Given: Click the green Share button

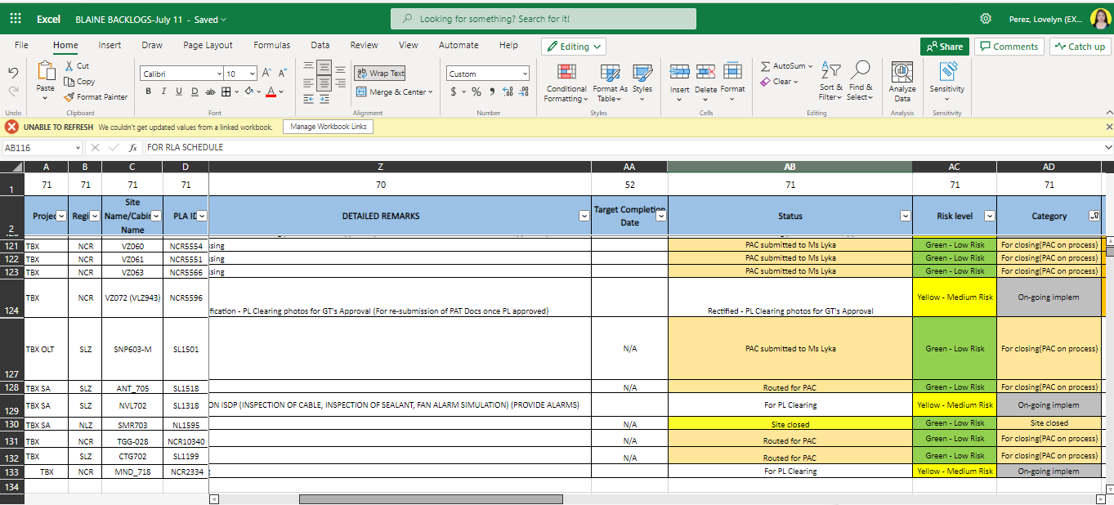Looking at the screenshot, I should 943,47.
